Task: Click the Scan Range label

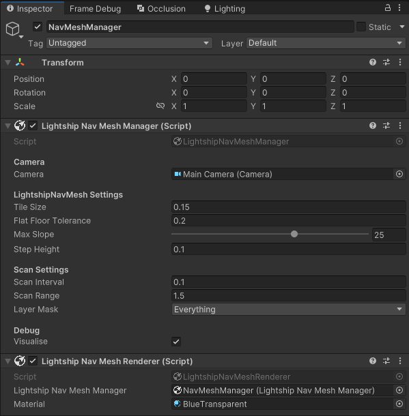Action: pyautogui.click(x=37, y=296)
